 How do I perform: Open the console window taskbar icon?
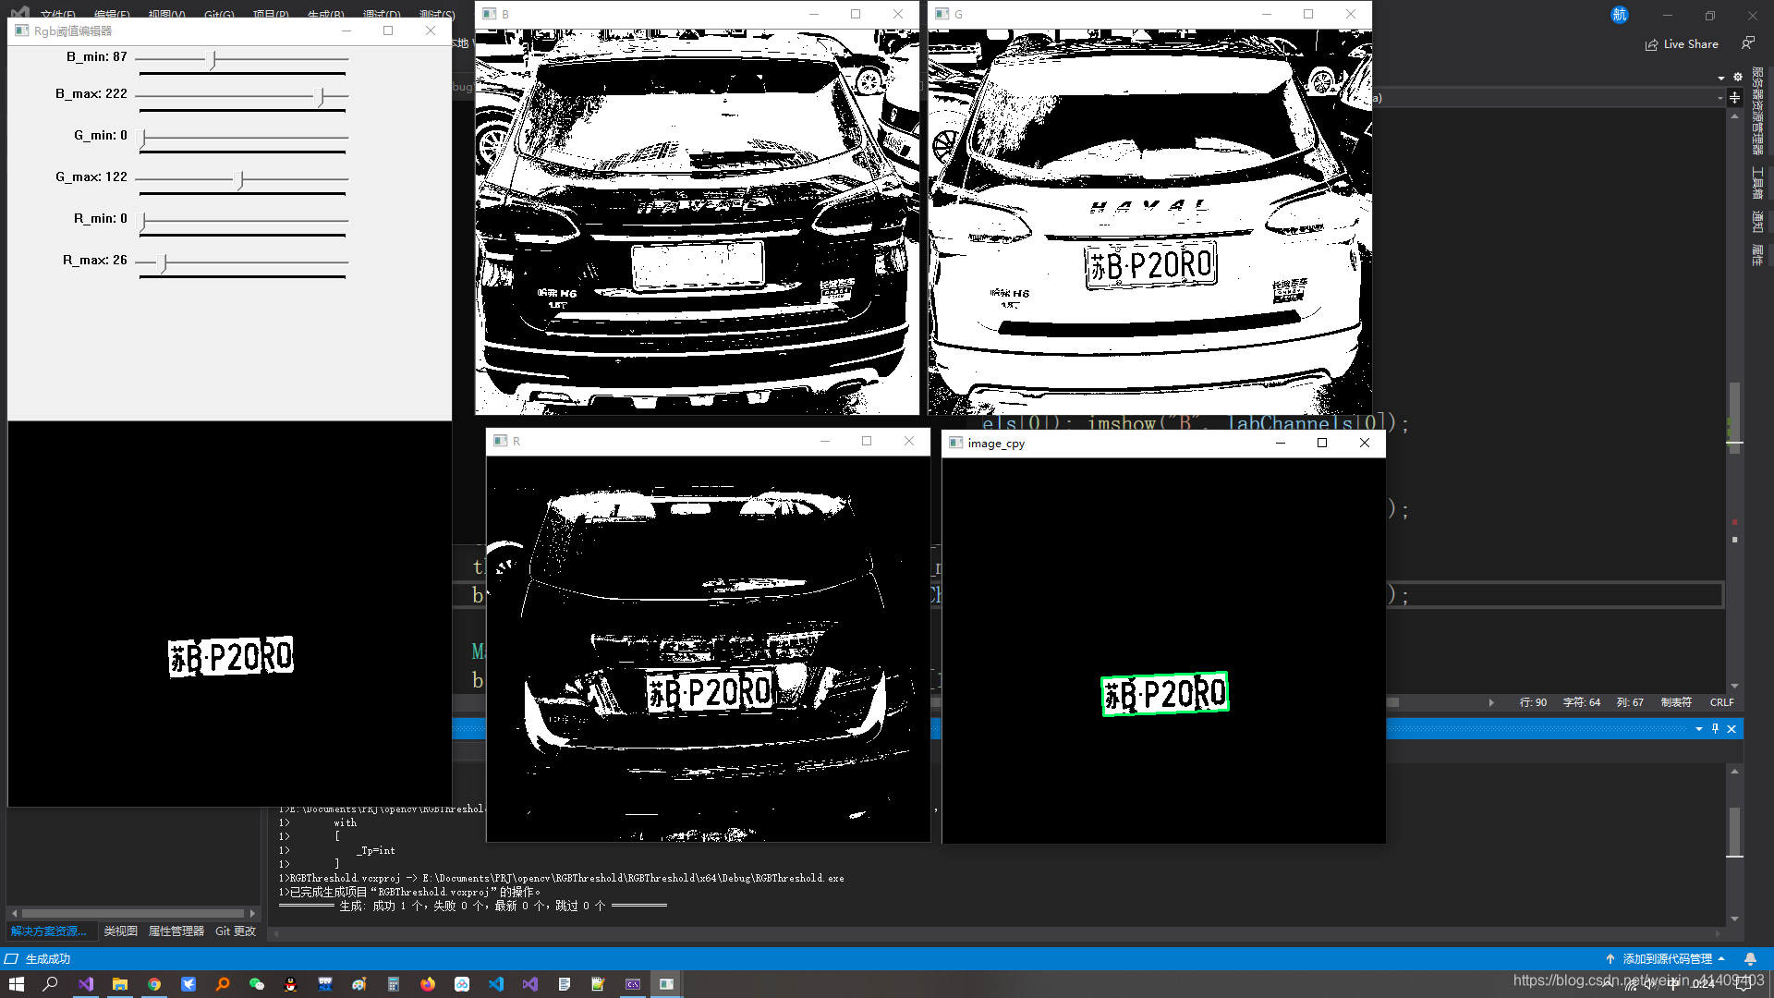633,984
